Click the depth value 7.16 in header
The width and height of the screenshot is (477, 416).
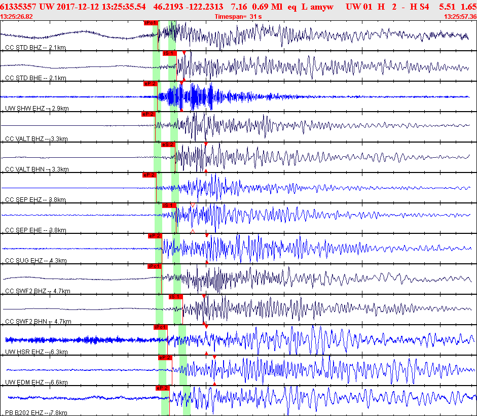click(x=238, y=7)
